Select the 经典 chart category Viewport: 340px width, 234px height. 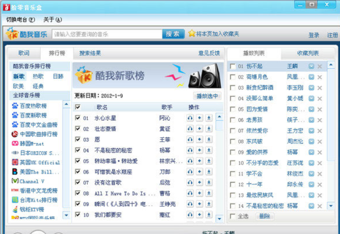point(38,86)
